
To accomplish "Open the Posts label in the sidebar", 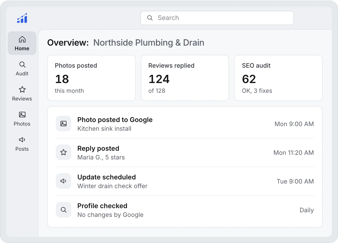I will pyautogui.click(x=22, y=149).
